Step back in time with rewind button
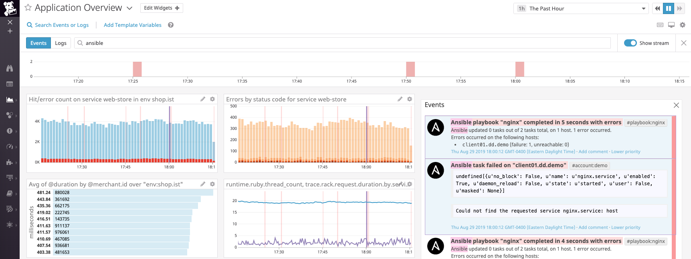Screen dimensions: 691x259 [x=657, y=8]
